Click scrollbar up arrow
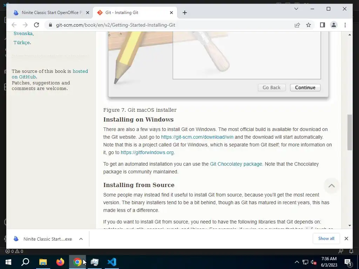 (350, 35)
